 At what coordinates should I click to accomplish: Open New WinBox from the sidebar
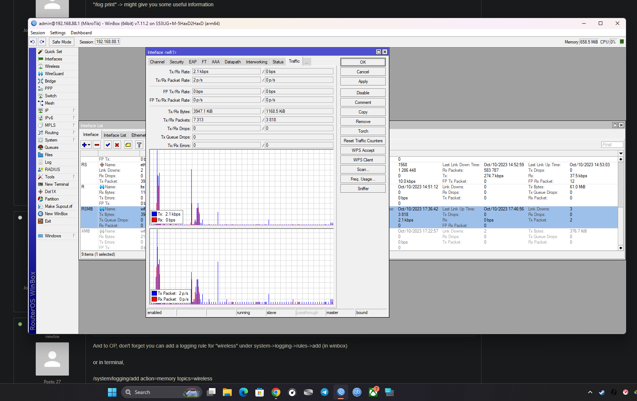point(56,214)
